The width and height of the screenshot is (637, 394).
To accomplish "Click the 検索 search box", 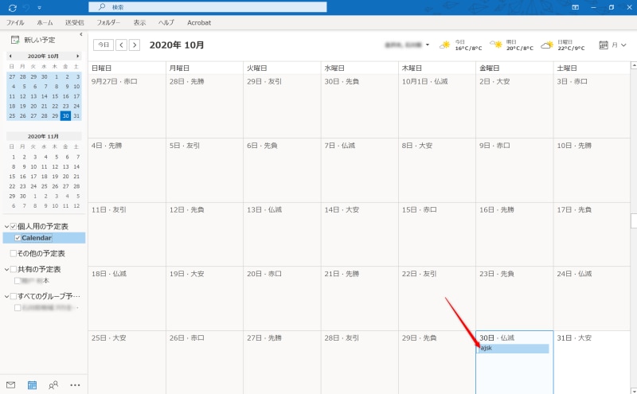I will (x=207, y=7).
